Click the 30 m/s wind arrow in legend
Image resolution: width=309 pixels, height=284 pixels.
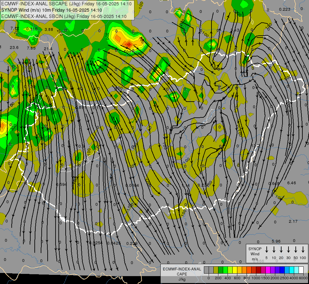point(288,249)
